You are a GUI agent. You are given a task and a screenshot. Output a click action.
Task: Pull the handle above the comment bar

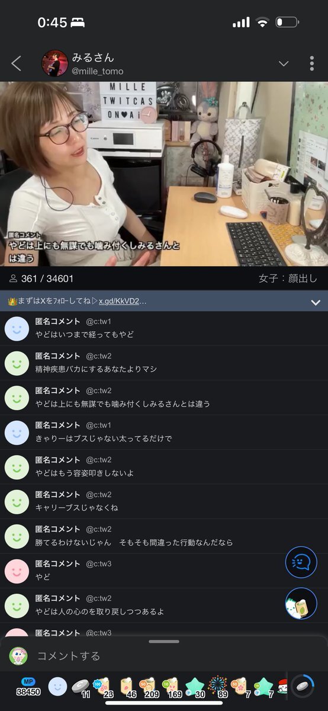[164, 641]
